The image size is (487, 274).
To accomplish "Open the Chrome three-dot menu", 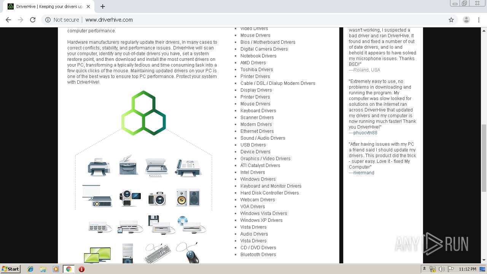I will pyautogui.click(x=479, y=20).
